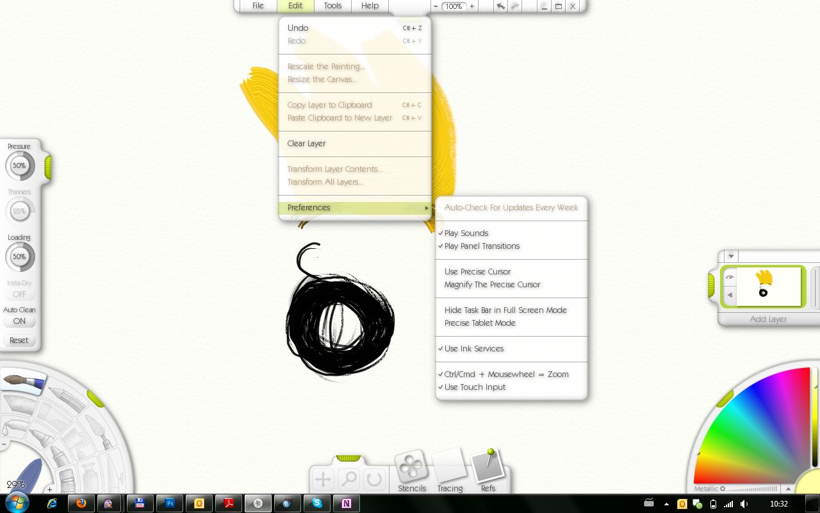
Task: Show hidden system tray icons arrow
Action: coord(666,504)
